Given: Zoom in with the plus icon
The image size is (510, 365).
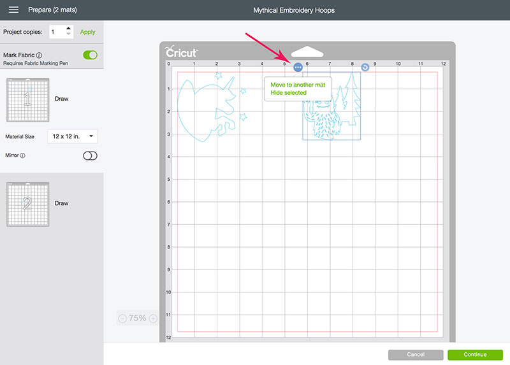Looking at the screenshot, I should click(x=153, y=318).
